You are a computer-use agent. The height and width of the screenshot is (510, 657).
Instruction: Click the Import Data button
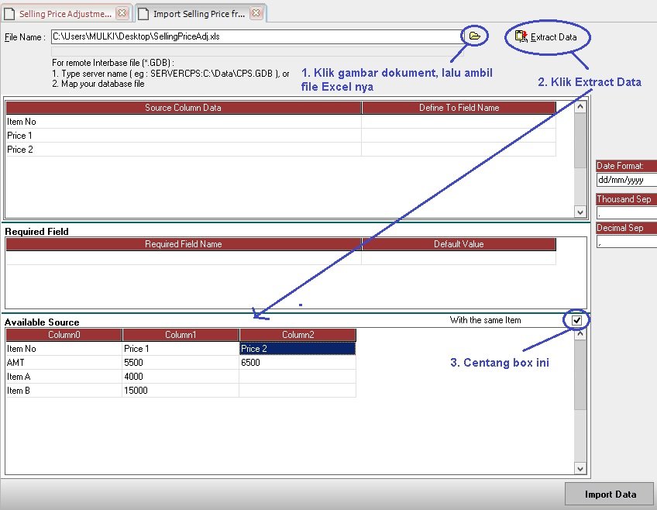pos(610,494)
